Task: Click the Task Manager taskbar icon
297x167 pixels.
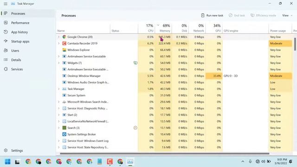Action: (130, 161)
